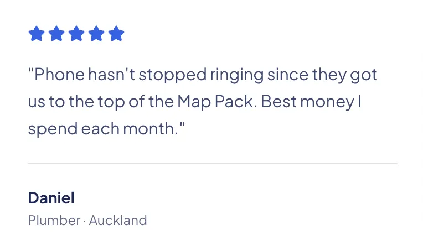Click "hasn't" in the testimonial text
The height and width of the screenshot is (251, 423).
click(110, 75)
